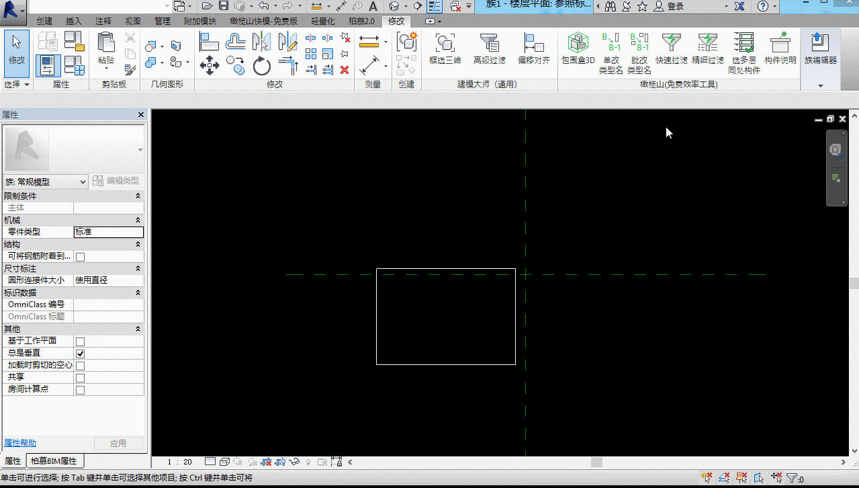Click the binoculars search icon in title bar
Viewport: 859px width, 488px height.
(x=611, y=6)
